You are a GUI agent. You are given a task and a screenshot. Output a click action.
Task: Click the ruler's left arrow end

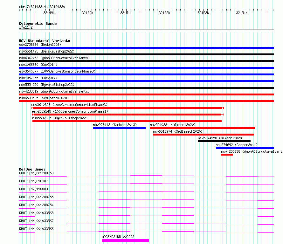coord(20,10)
